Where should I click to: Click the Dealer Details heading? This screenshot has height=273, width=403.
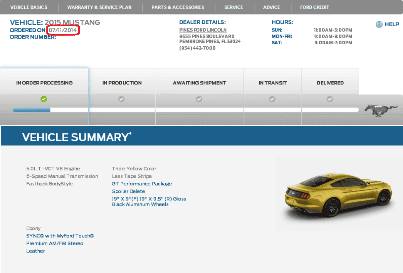coord(203,22)
